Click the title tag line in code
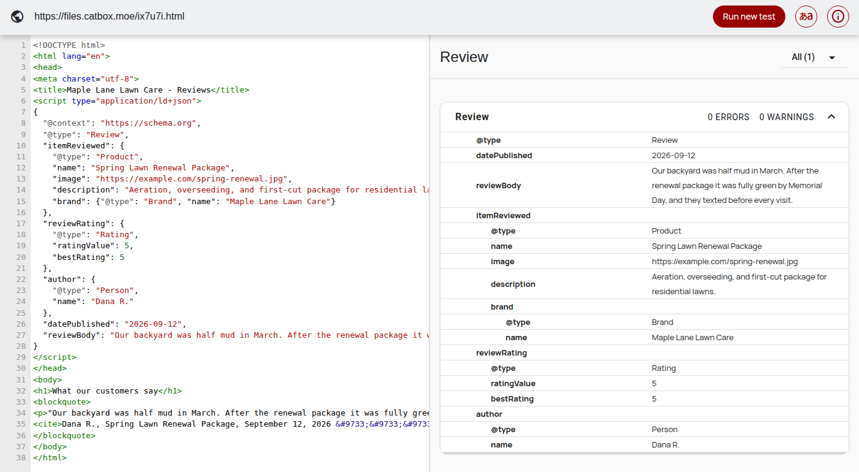Viewport: 859px width, 472px height. (x=141, y=89)
